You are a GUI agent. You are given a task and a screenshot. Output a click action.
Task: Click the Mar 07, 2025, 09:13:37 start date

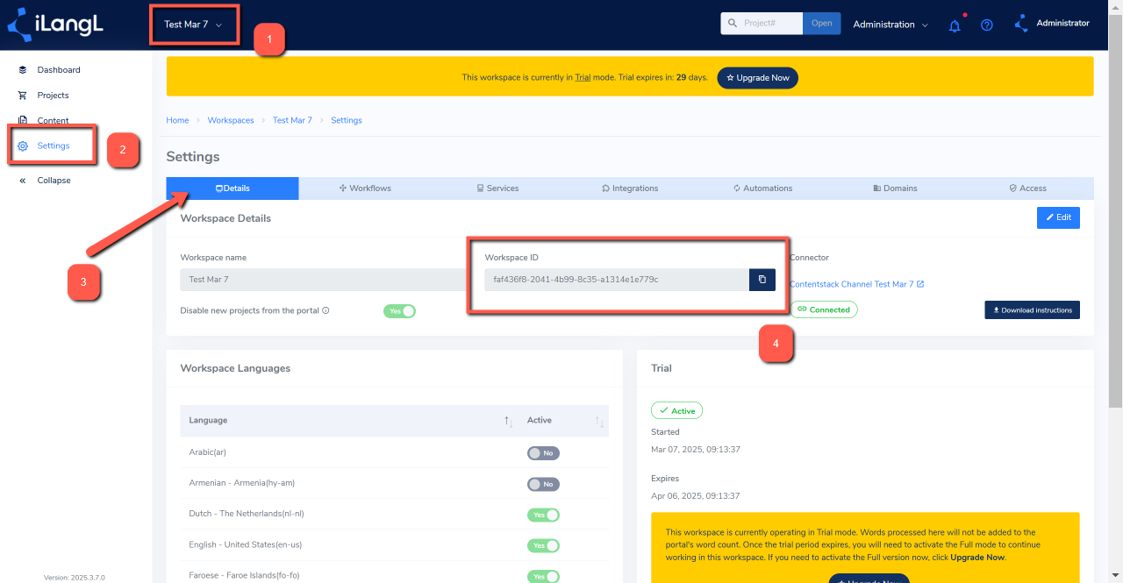coord(696,450)
